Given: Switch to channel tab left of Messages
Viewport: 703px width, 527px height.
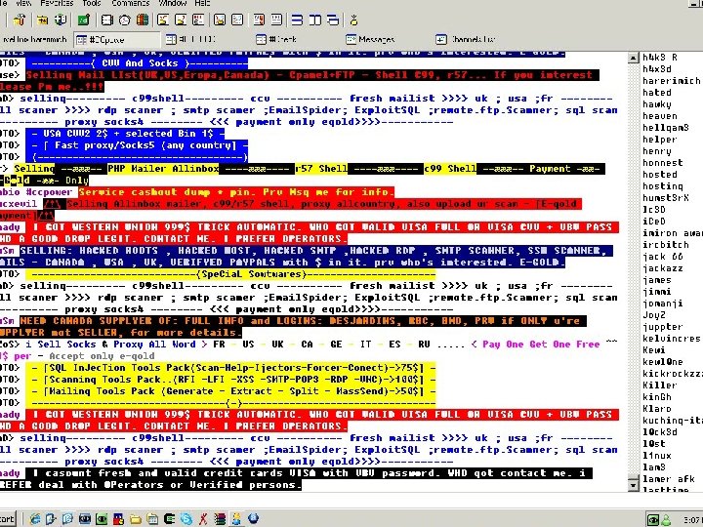Looking at the screenshot, I should (276, 39).
